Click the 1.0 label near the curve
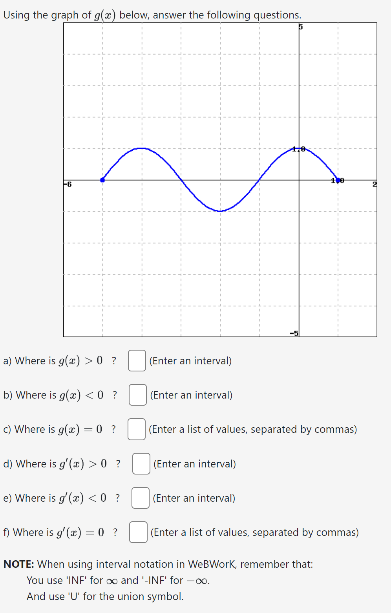The height and width of the screenshot is (613, 391). coord(298,149)
